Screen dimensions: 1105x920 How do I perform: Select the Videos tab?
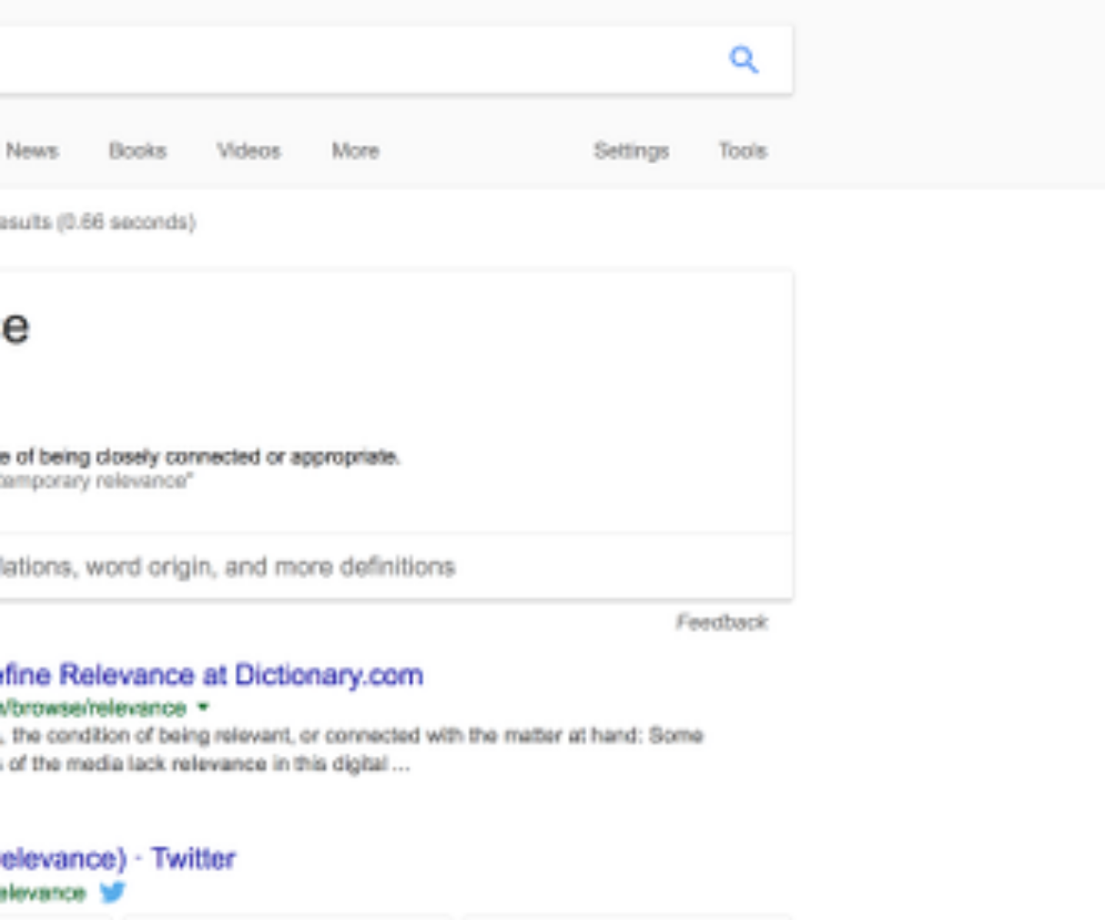[x=249, y=151]
